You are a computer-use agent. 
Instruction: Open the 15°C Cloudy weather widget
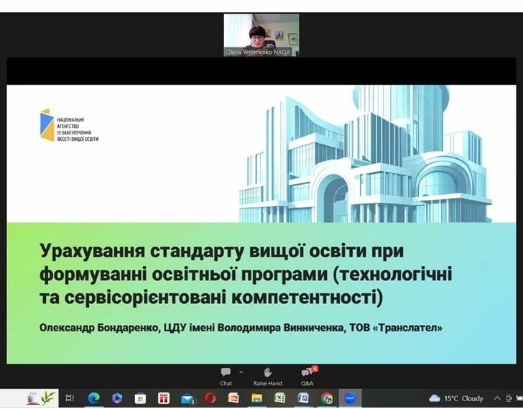pos(456,398)
